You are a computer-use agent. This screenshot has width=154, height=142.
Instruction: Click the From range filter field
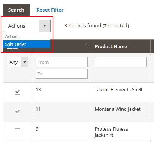pos(61,62)
